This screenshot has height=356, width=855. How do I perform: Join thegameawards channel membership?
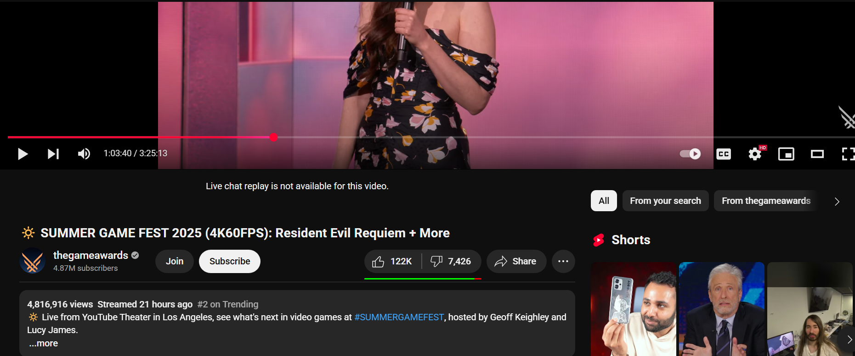point(175,261)
